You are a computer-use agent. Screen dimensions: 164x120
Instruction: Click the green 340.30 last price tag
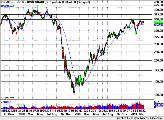click(x=158, y=22)
